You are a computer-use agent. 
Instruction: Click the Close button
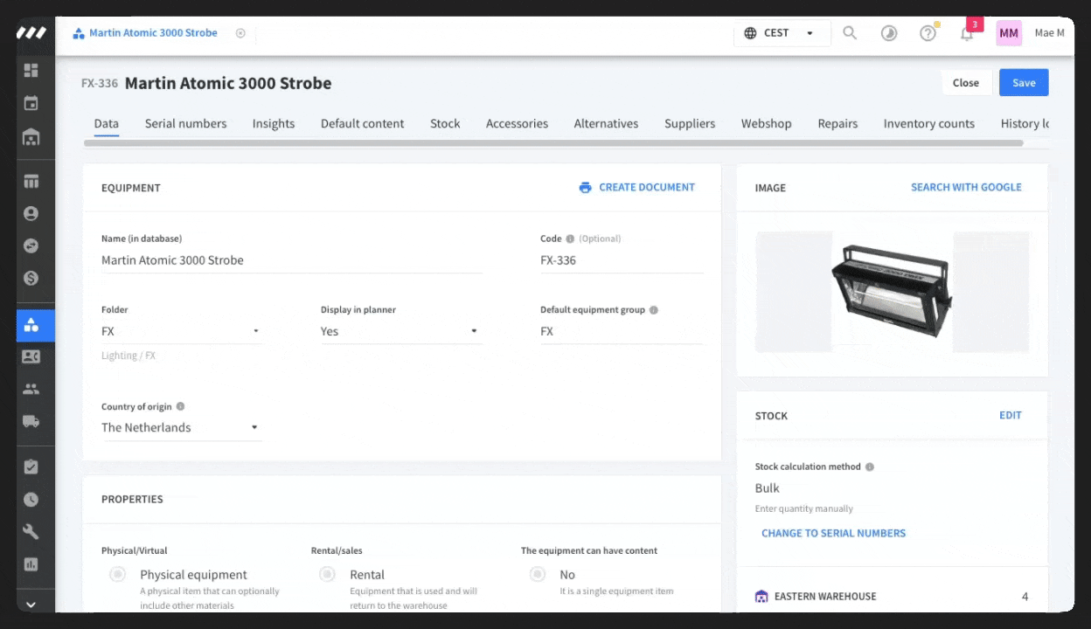point(966,83)
